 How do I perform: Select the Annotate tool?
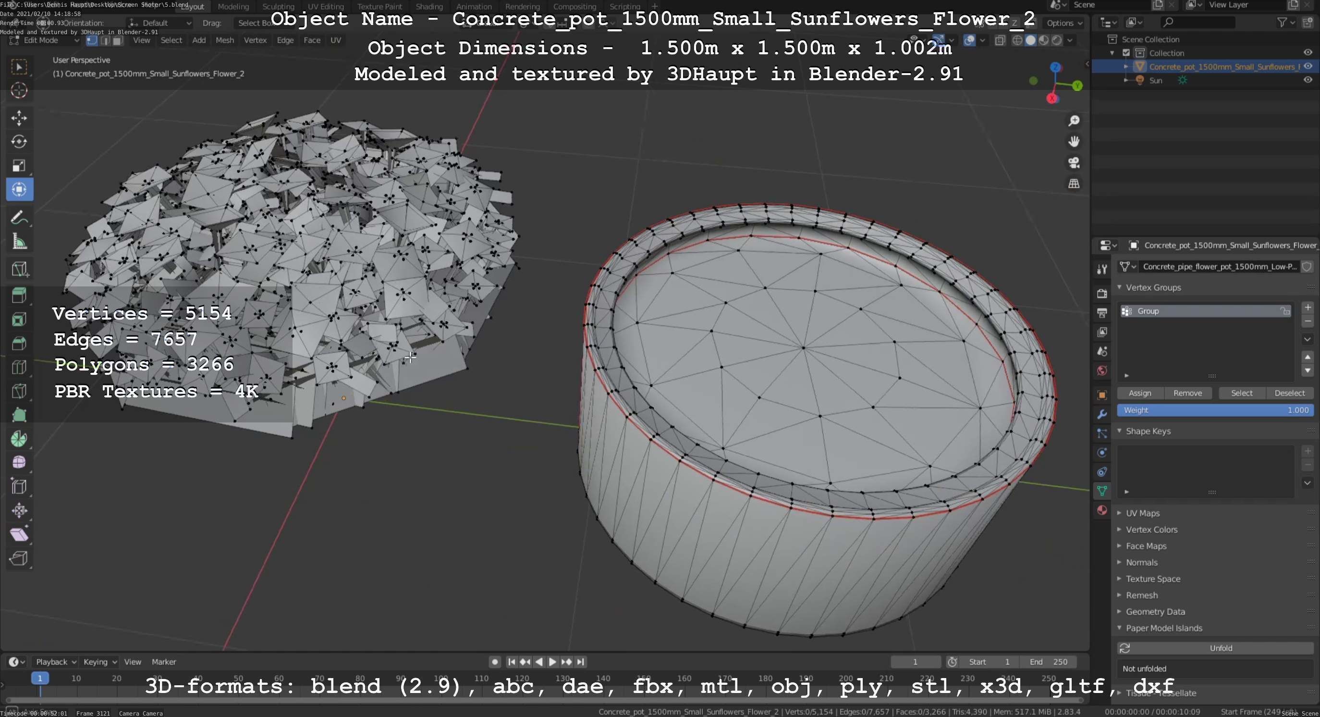[19, 217]
